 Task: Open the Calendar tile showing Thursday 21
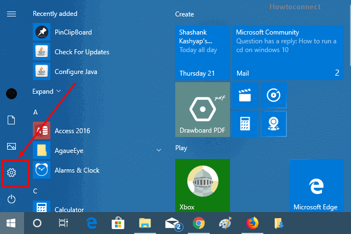203,53
